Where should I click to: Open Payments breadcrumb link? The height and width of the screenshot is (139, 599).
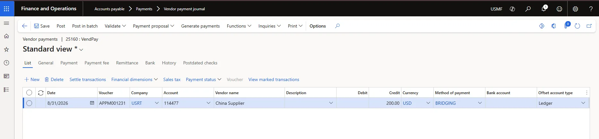(x=144, y=9)
